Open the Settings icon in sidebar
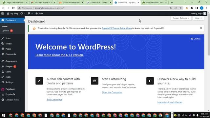Viewport: 210px width, 118px height. [x=3, y=82]
